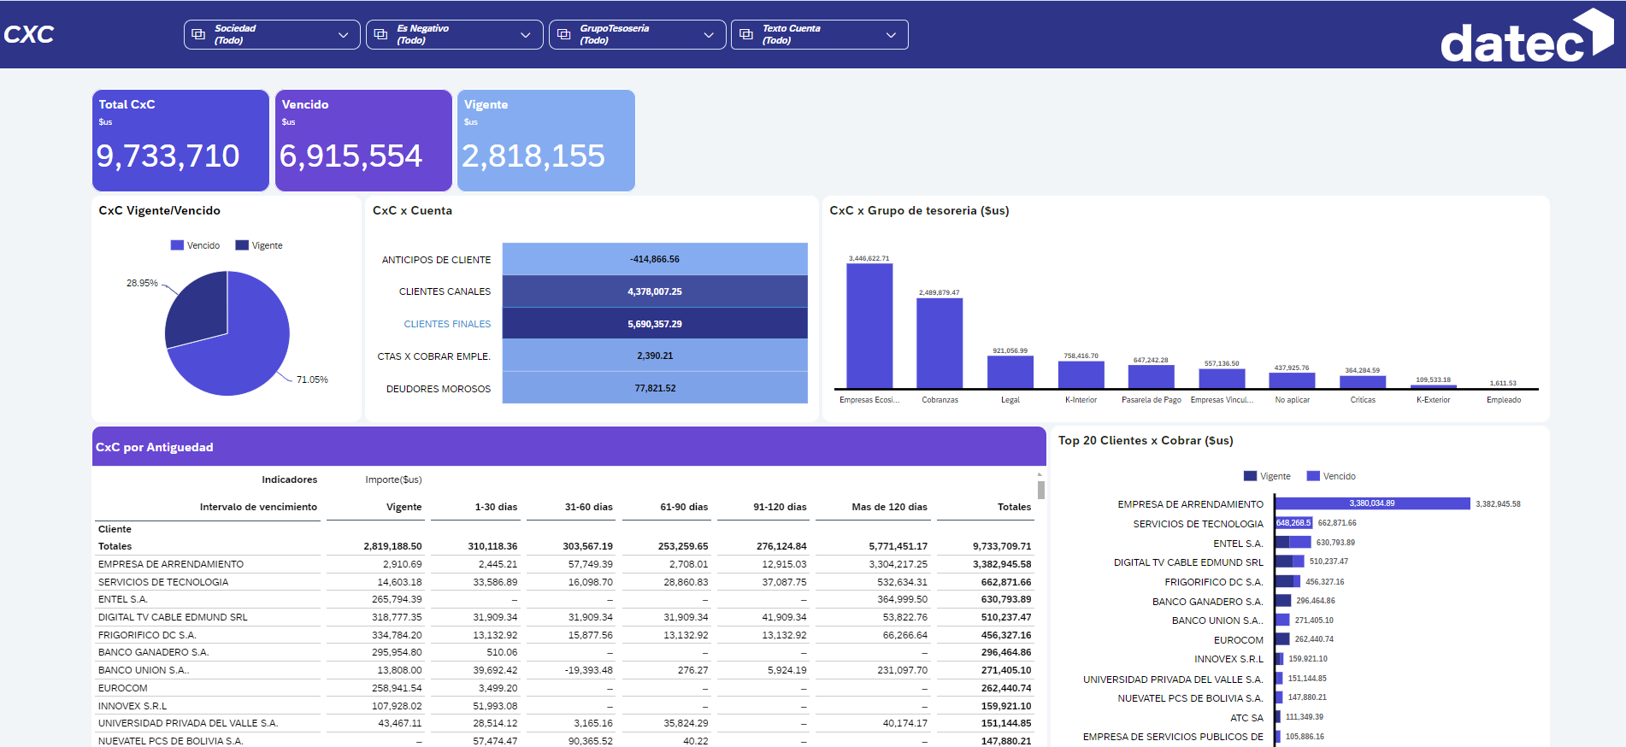Select the Vencido KPI card
Image resolution: width=1626 pixels, height=747 pixels.
pos(363,140)
